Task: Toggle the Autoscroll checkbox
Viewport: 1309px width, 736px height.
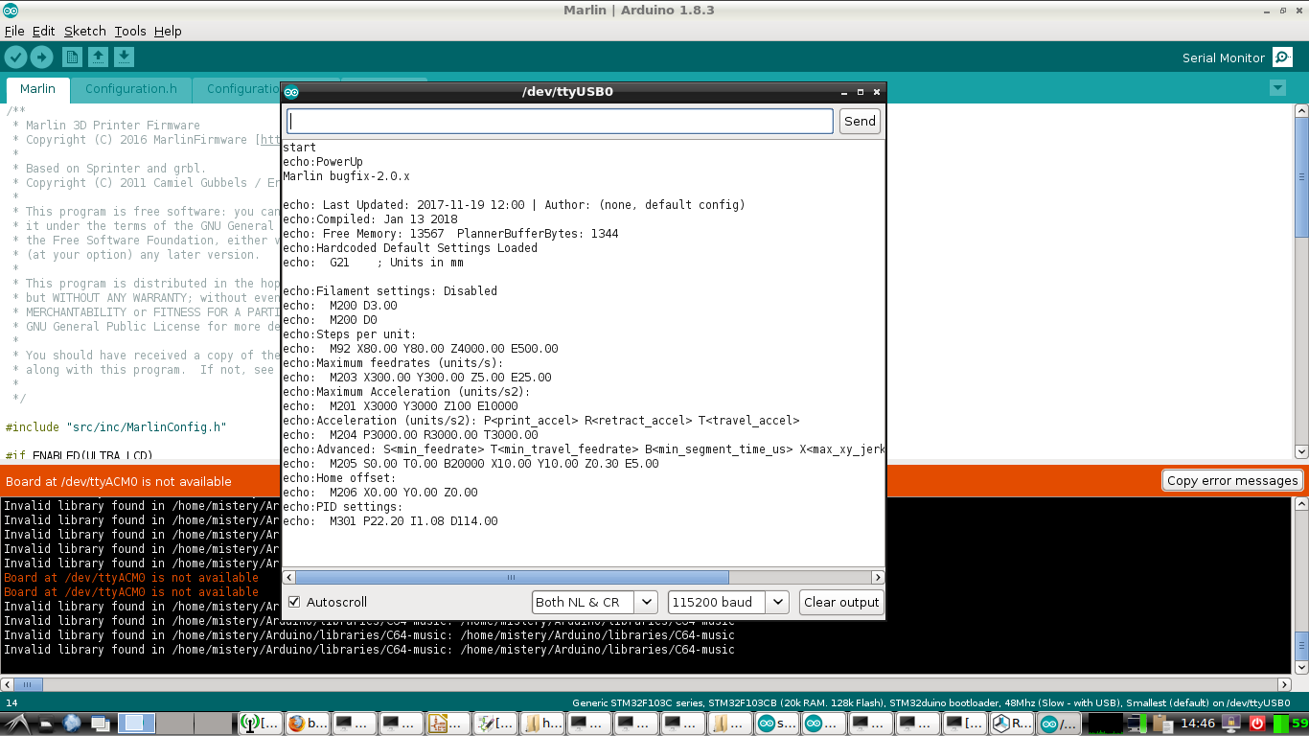Action: (x=294, y=602)
